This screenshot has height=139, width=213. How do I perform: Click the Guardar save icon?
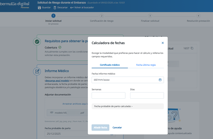pyautogui.click(x=39, y=8)
